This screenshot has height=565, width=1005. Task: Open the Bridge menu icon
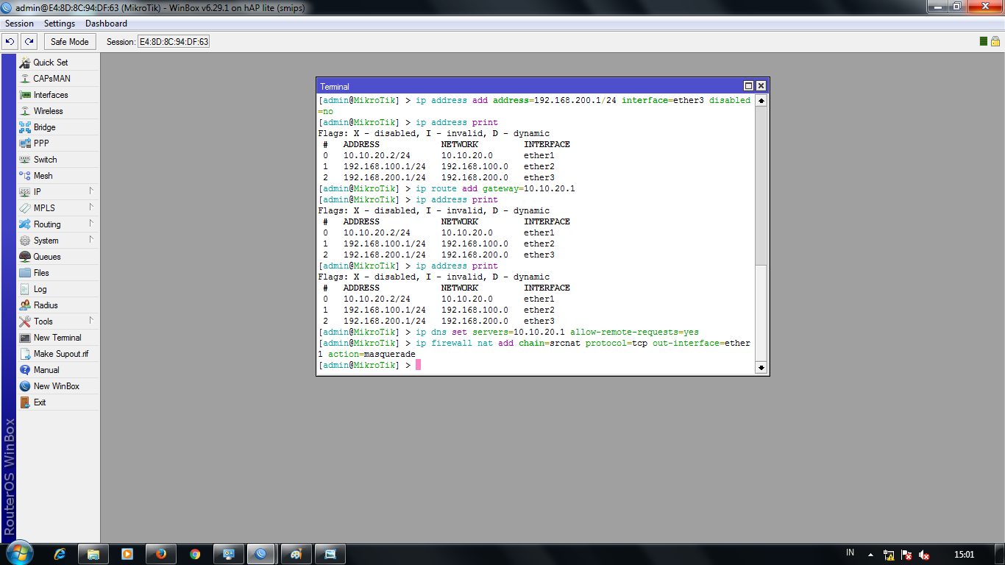pyautogui.click(x=25, y=127)
